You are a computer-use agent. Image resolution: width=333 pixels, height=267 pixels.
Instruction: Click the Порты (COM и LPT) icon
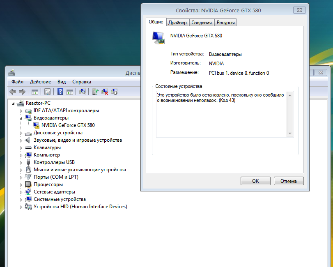pos(28,177)
